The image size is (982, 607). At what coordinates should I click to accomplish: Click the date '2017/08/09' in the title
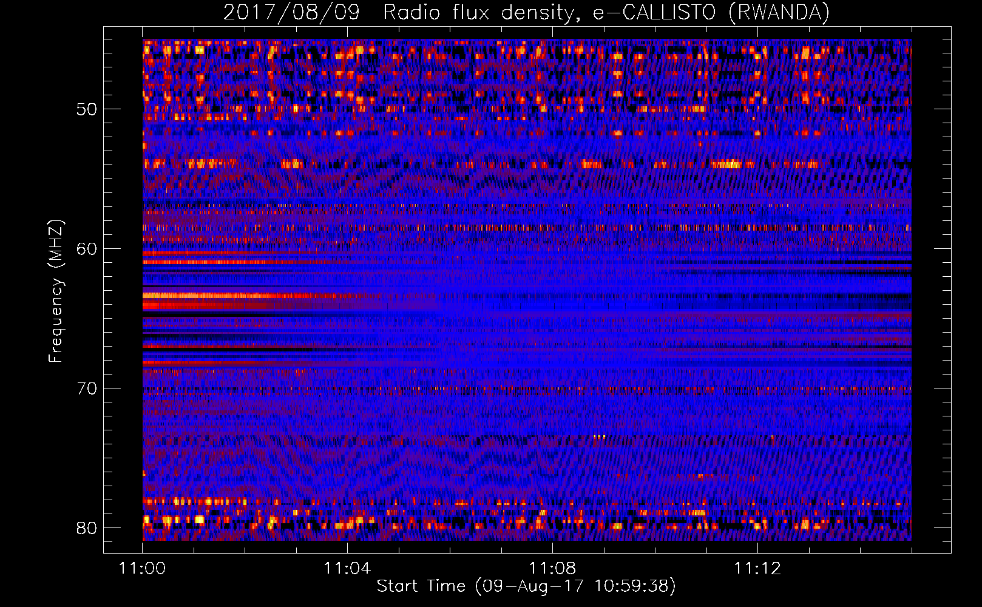(291, 13)
